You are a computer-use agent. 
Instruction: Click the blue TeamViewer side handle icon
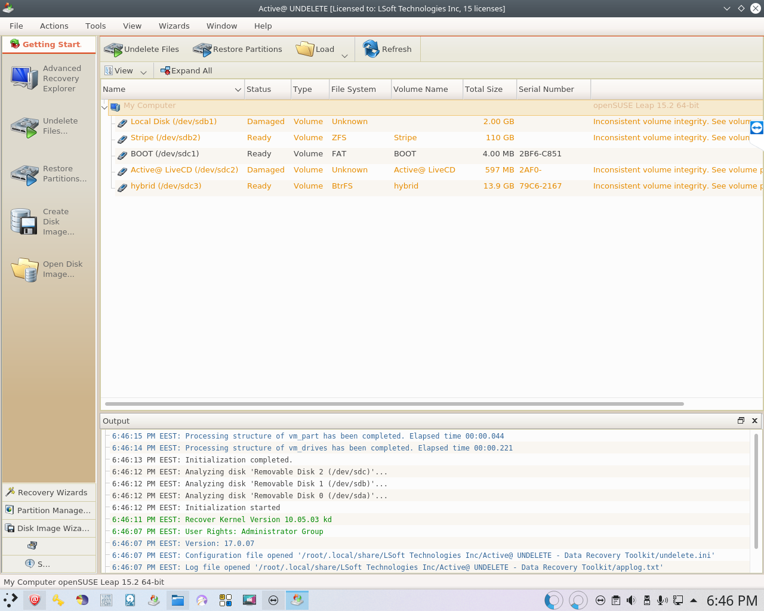tap(757, 128)
